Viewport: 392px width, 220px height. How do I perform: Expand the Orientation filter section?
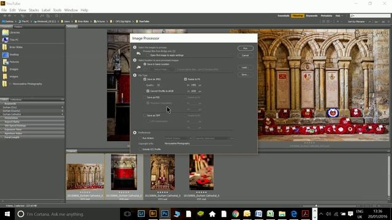[32, 118]
